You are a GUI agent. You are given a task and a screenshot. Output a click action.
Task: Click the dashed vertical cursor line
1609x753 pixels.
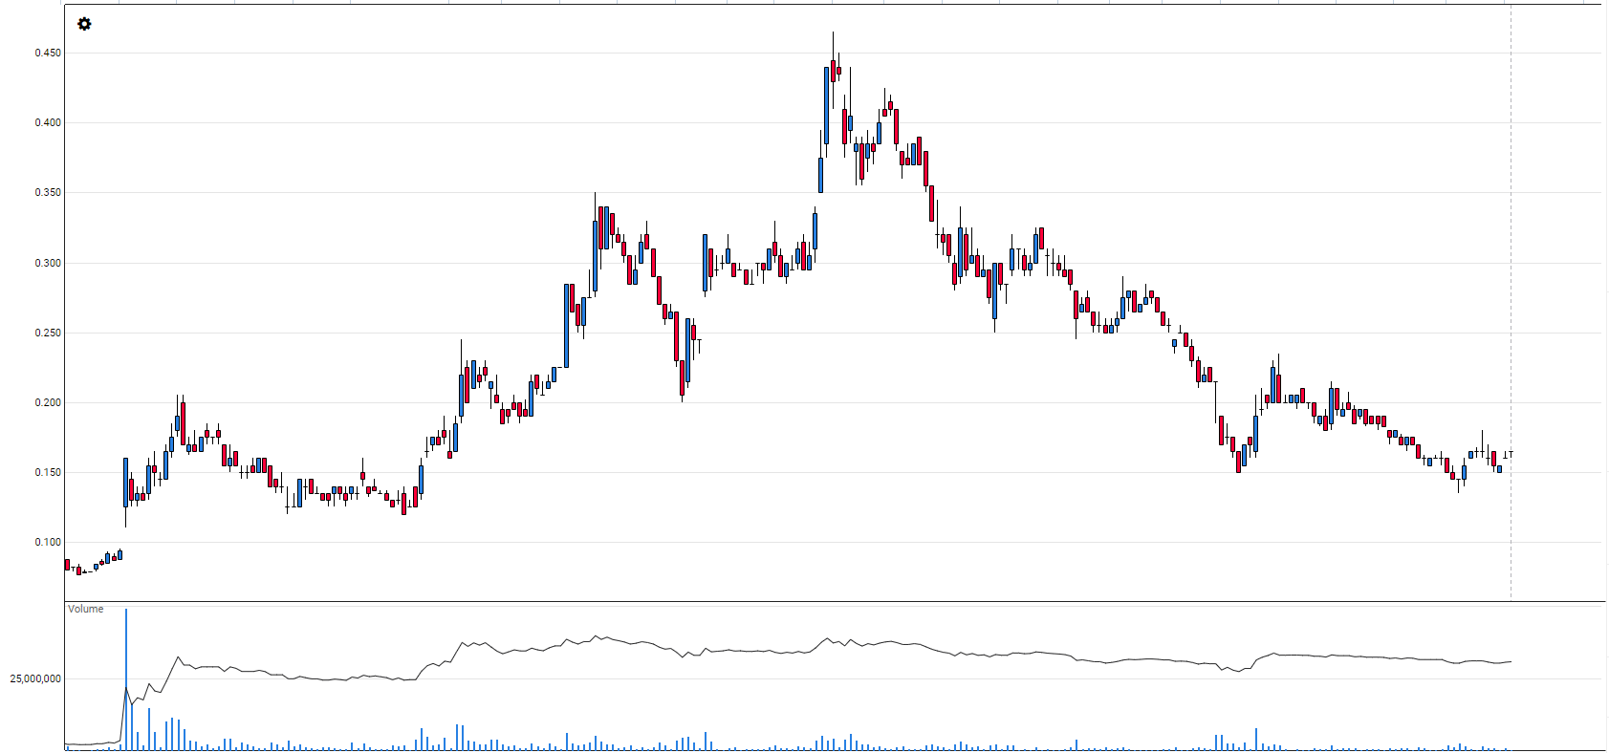1511,287
